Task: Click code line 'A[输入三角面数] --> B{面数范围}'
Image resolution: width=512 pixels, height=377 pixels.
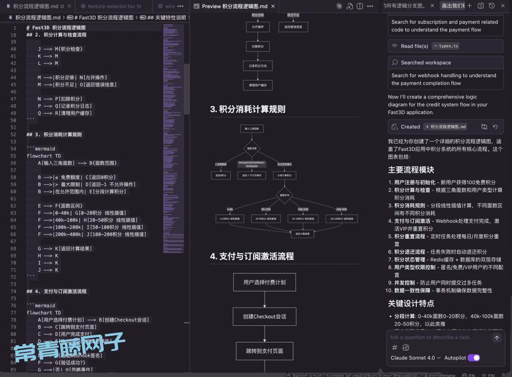Action: pyautogui.click(x=77, y=163)
